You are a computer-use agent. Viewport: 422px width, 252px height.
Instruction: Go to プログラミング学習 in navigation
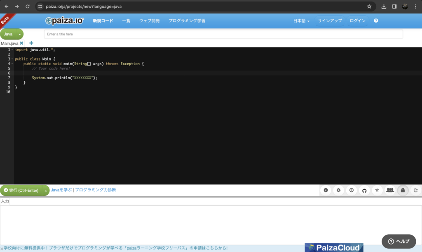tap(187, 21)
